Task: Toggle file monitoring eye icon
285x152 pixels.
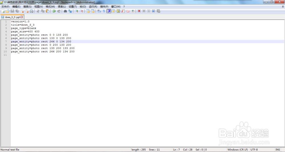Action: point(133,11)
